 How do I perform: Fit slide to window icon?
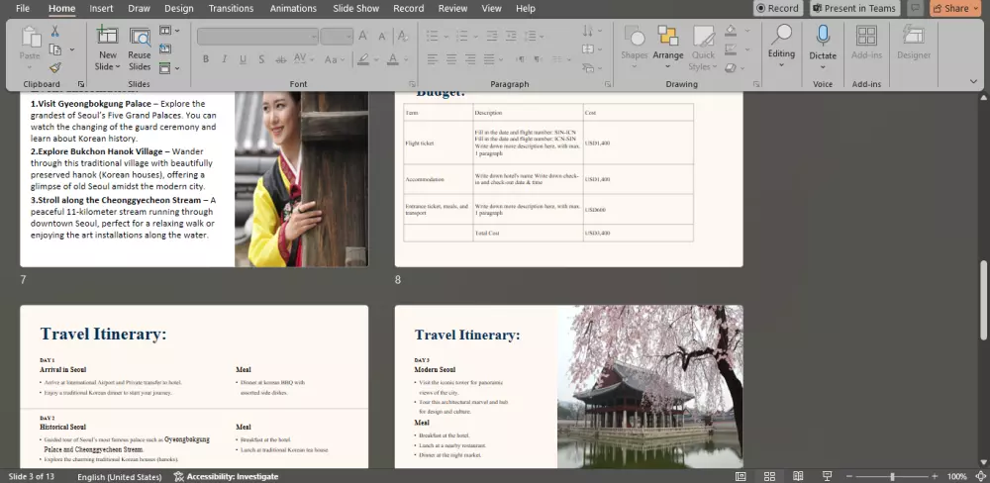point(979,476)
